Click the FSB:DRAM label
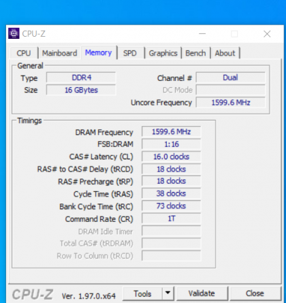The image size is (286, 303). (x=115, y=144)
